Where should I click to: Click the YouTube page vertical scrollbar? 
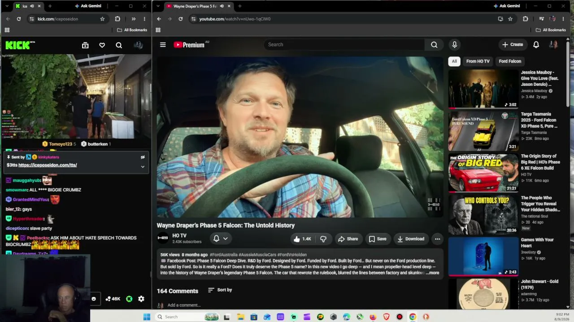point(568,74)
